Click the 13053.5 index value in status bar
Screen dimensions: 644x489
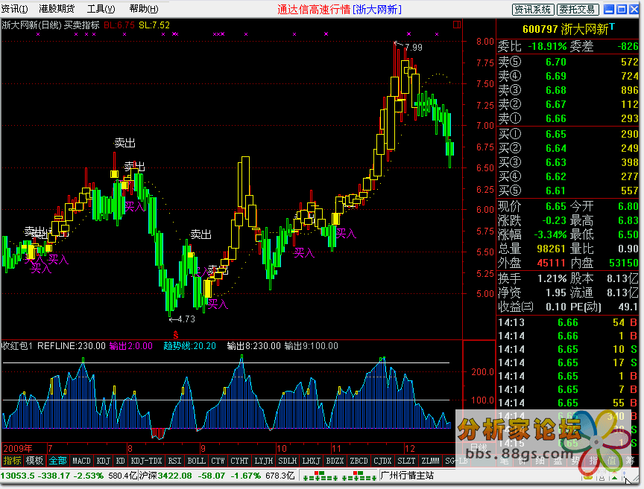(x=16, y=476)
